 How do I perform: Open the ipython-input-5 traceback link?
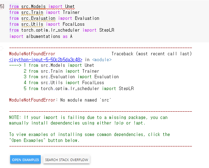click(x=46, y=60)
